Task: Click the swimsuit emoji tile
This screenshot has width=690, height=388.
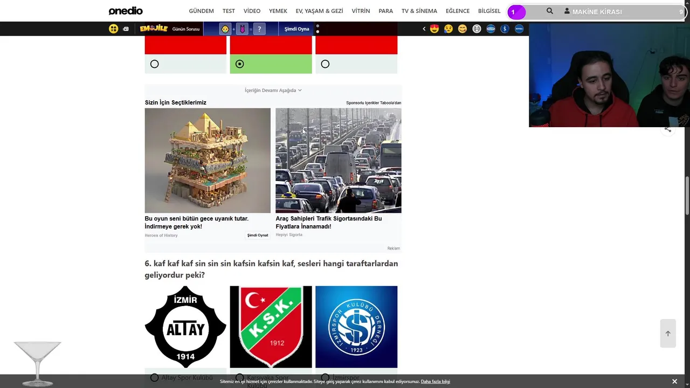Action: (x=243, y=29)
